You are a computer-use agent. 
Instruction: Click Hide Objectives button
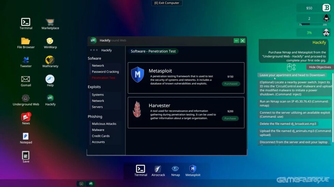point(320,67)
